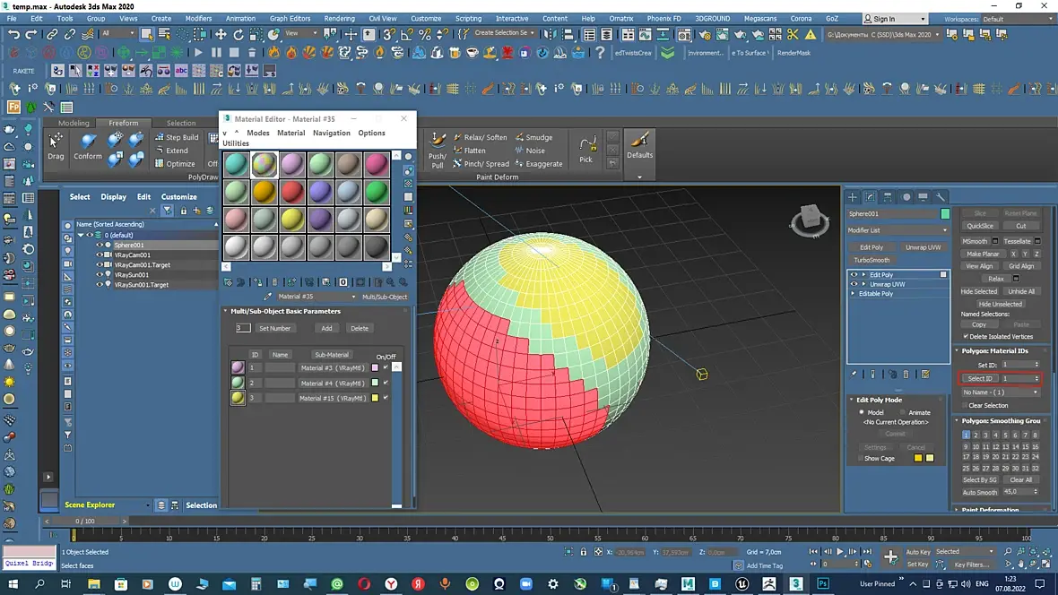Select the Animate radio button
This screenshot has height=595, width=1058.
902,412
